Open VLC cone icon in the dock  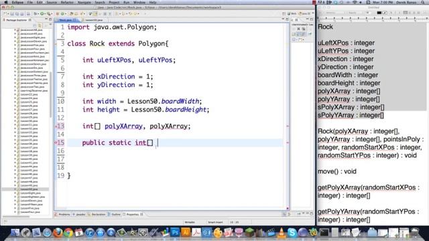[x=282, y=232]
